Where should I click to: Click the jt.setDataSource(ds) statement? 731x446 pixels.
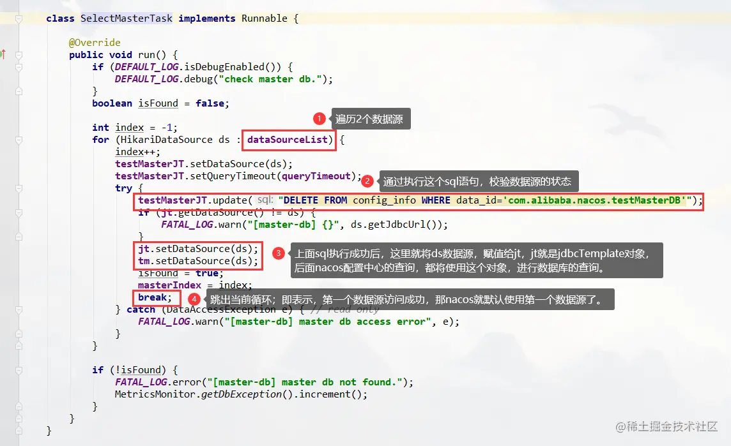[198, 249]
